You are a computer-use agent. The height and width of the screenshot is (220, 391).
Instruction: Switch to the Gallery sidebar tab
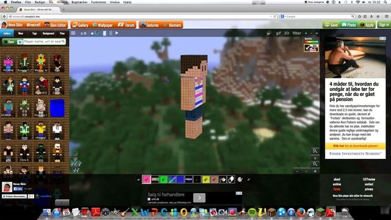[x=7, y=33]
